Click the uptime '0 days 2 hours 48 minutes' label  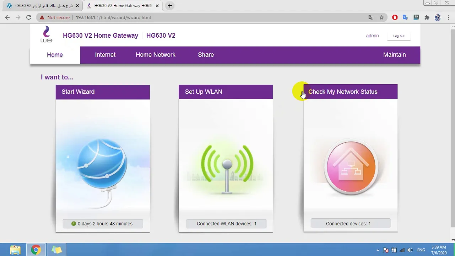tap(105, 224)
